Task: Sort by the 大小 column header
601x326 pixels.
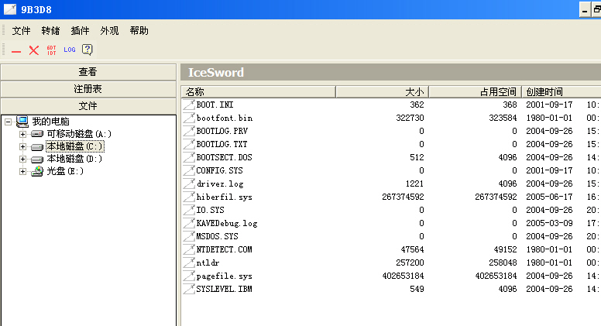Action: [383, 92]
